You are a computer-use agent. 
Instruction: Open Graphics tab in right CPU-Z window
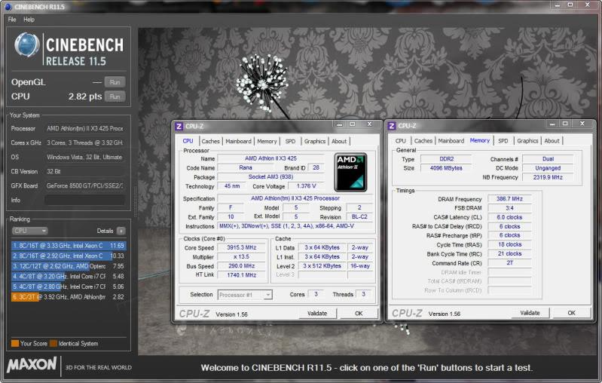click(527, 141)
